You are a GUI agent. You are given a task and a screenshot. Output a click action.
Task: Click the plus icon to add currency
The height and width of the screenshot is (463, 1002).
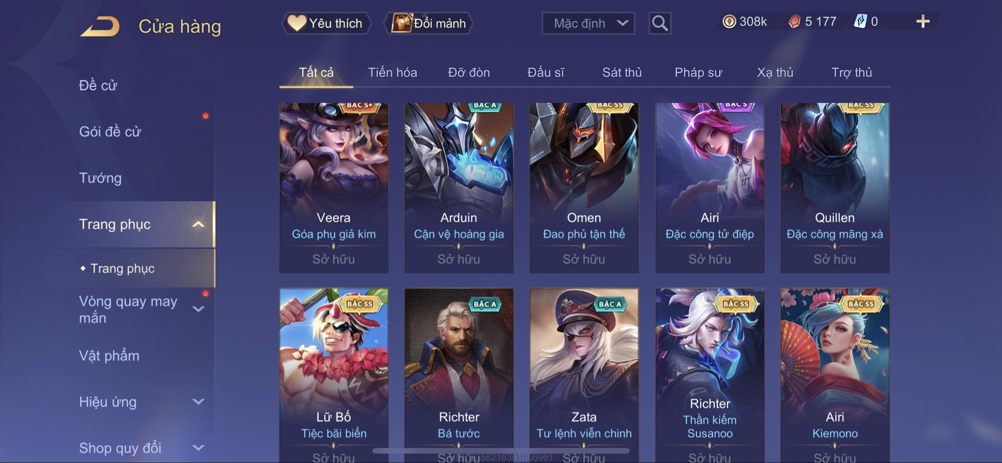(x=923, y=22)
